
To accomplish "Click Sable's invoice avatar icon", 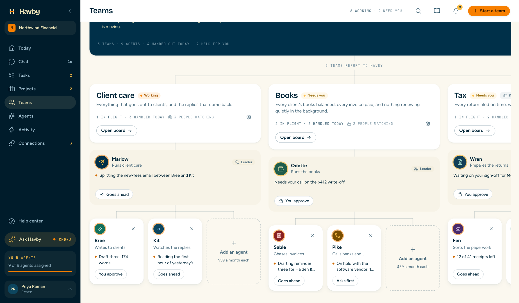I will [x=279, y=236].
